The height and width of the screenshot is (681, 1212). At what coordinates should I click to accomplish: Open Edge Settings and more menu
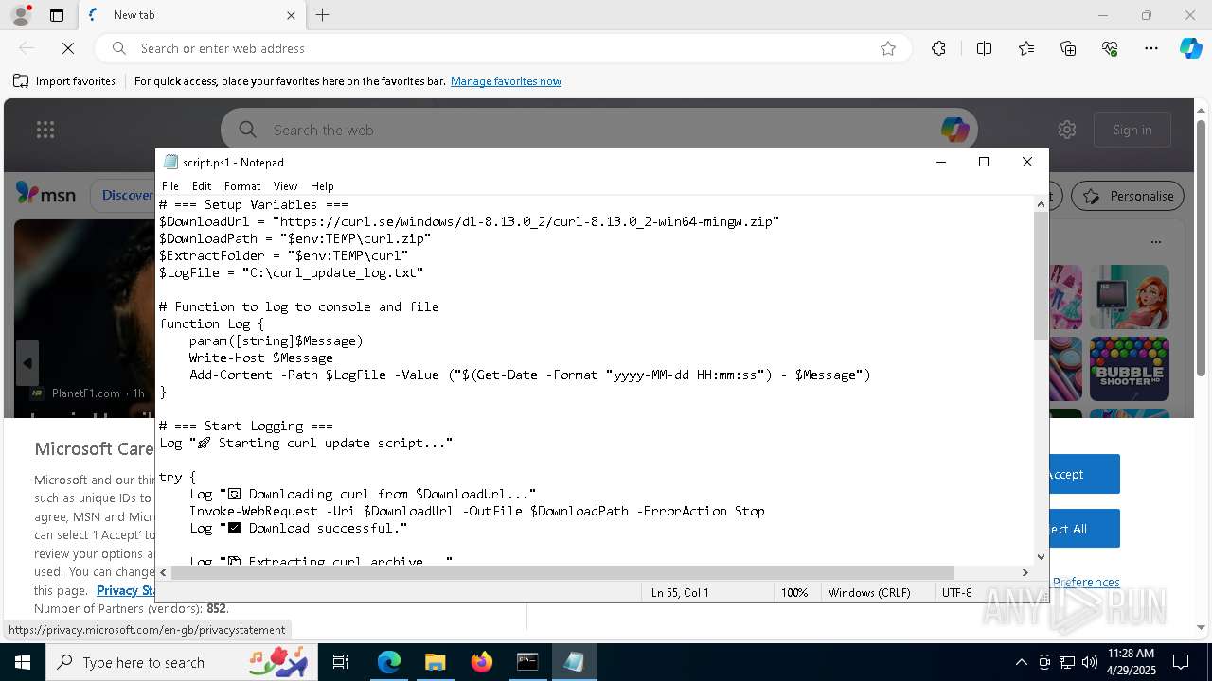pos(1151,48)
